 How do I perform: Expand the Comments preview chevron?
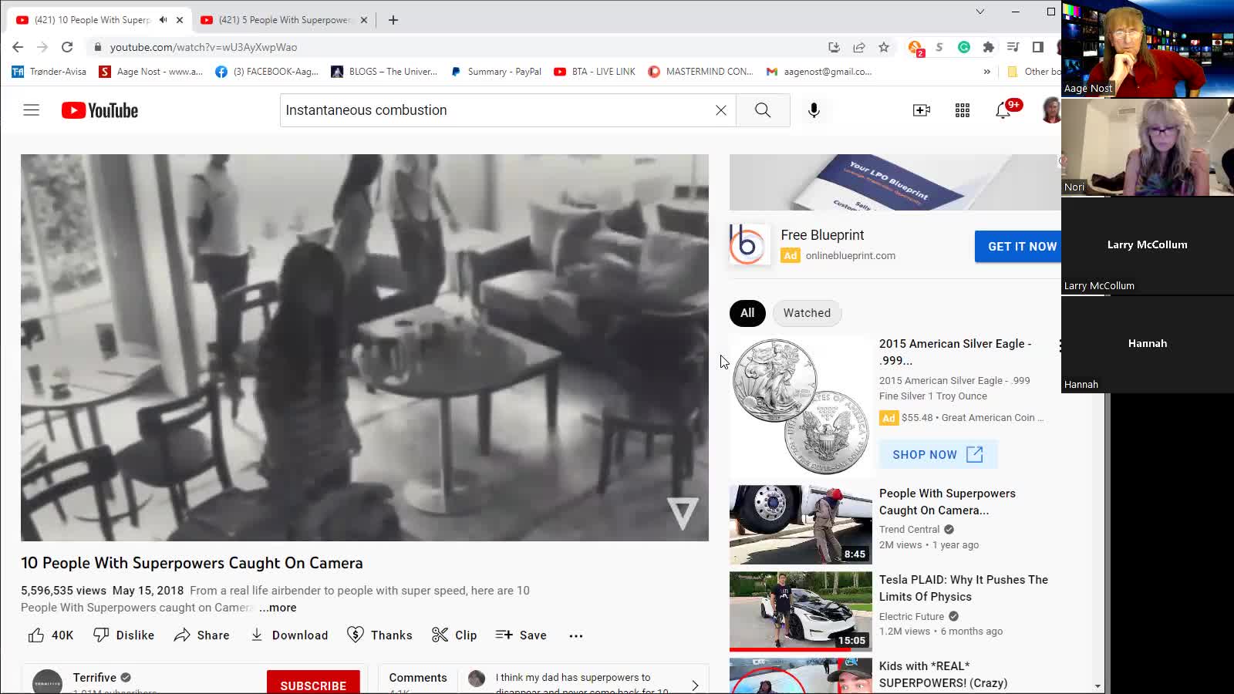click(x=695, y=685)
